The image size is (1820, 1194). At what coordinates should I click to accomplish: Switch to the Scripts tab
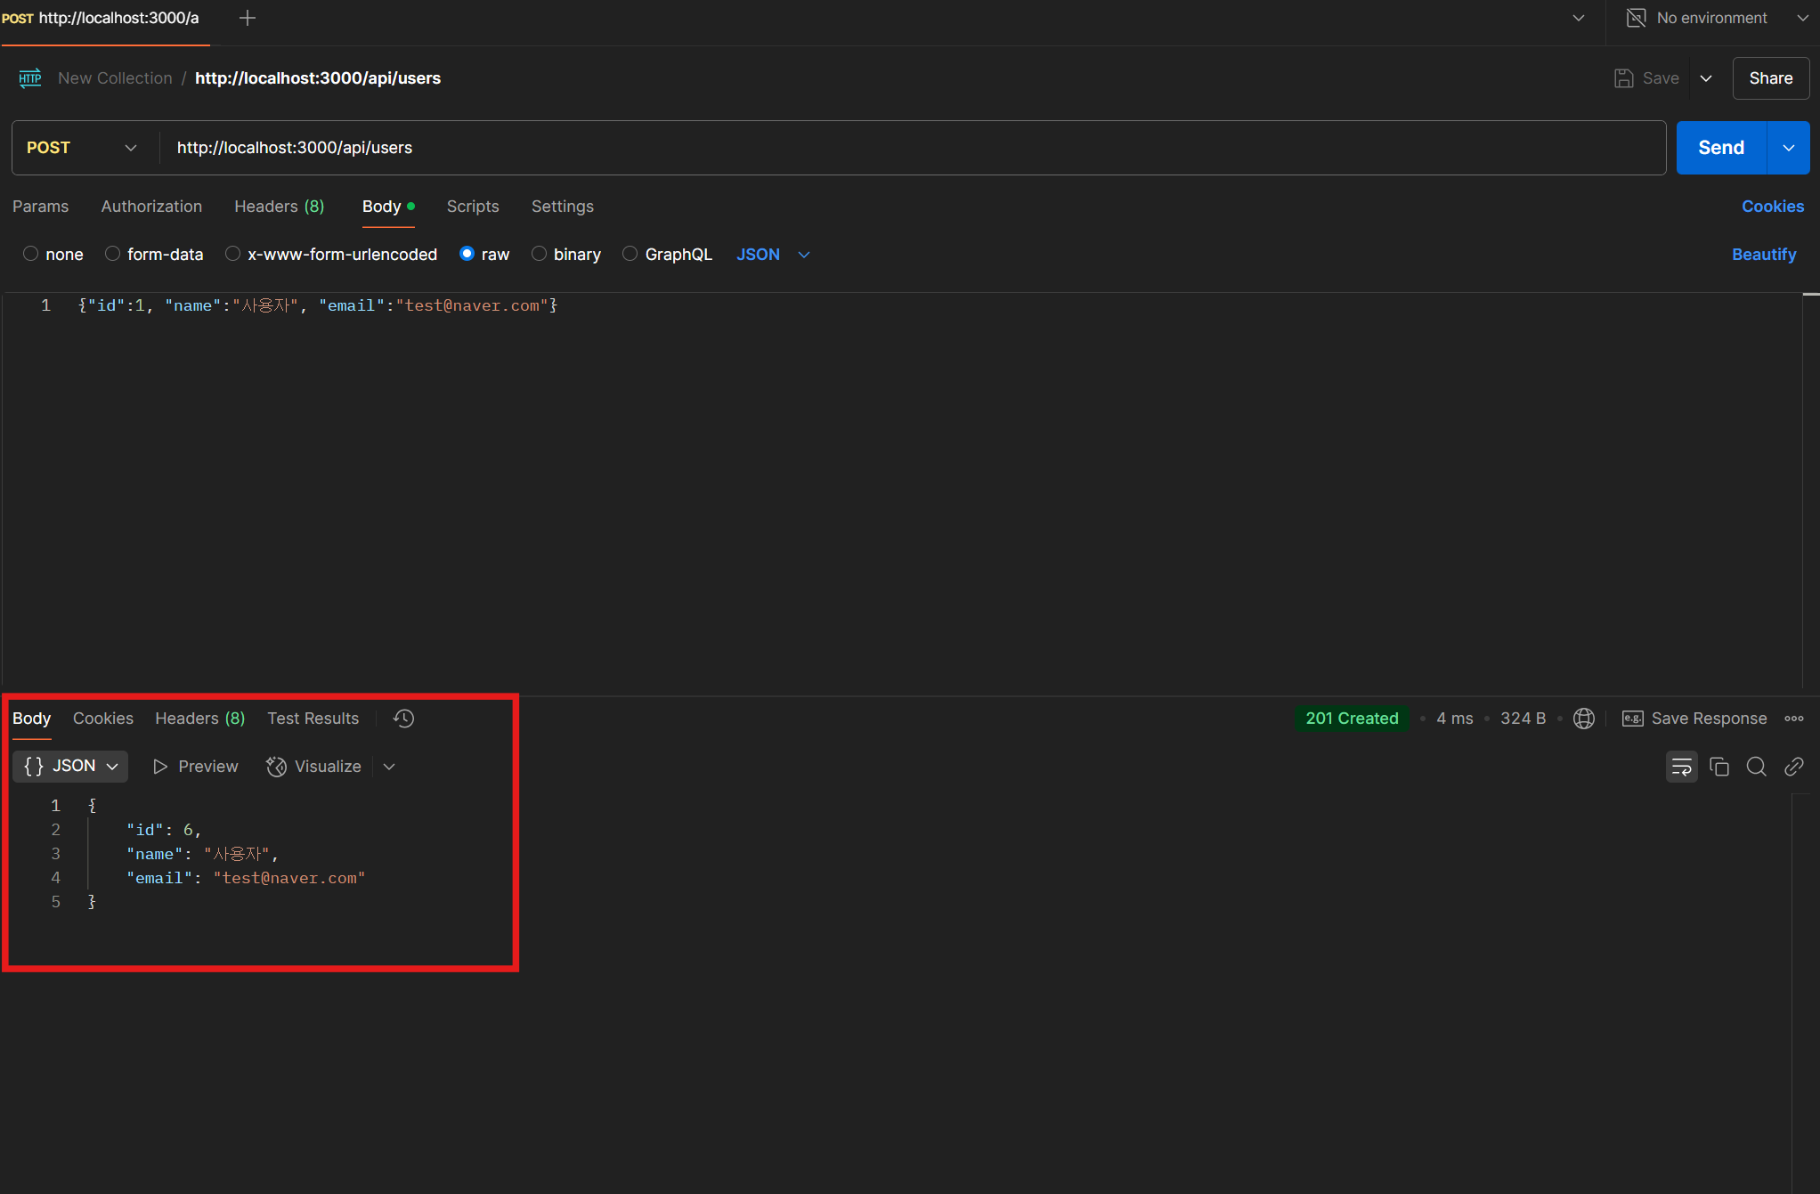coord(473,207)
